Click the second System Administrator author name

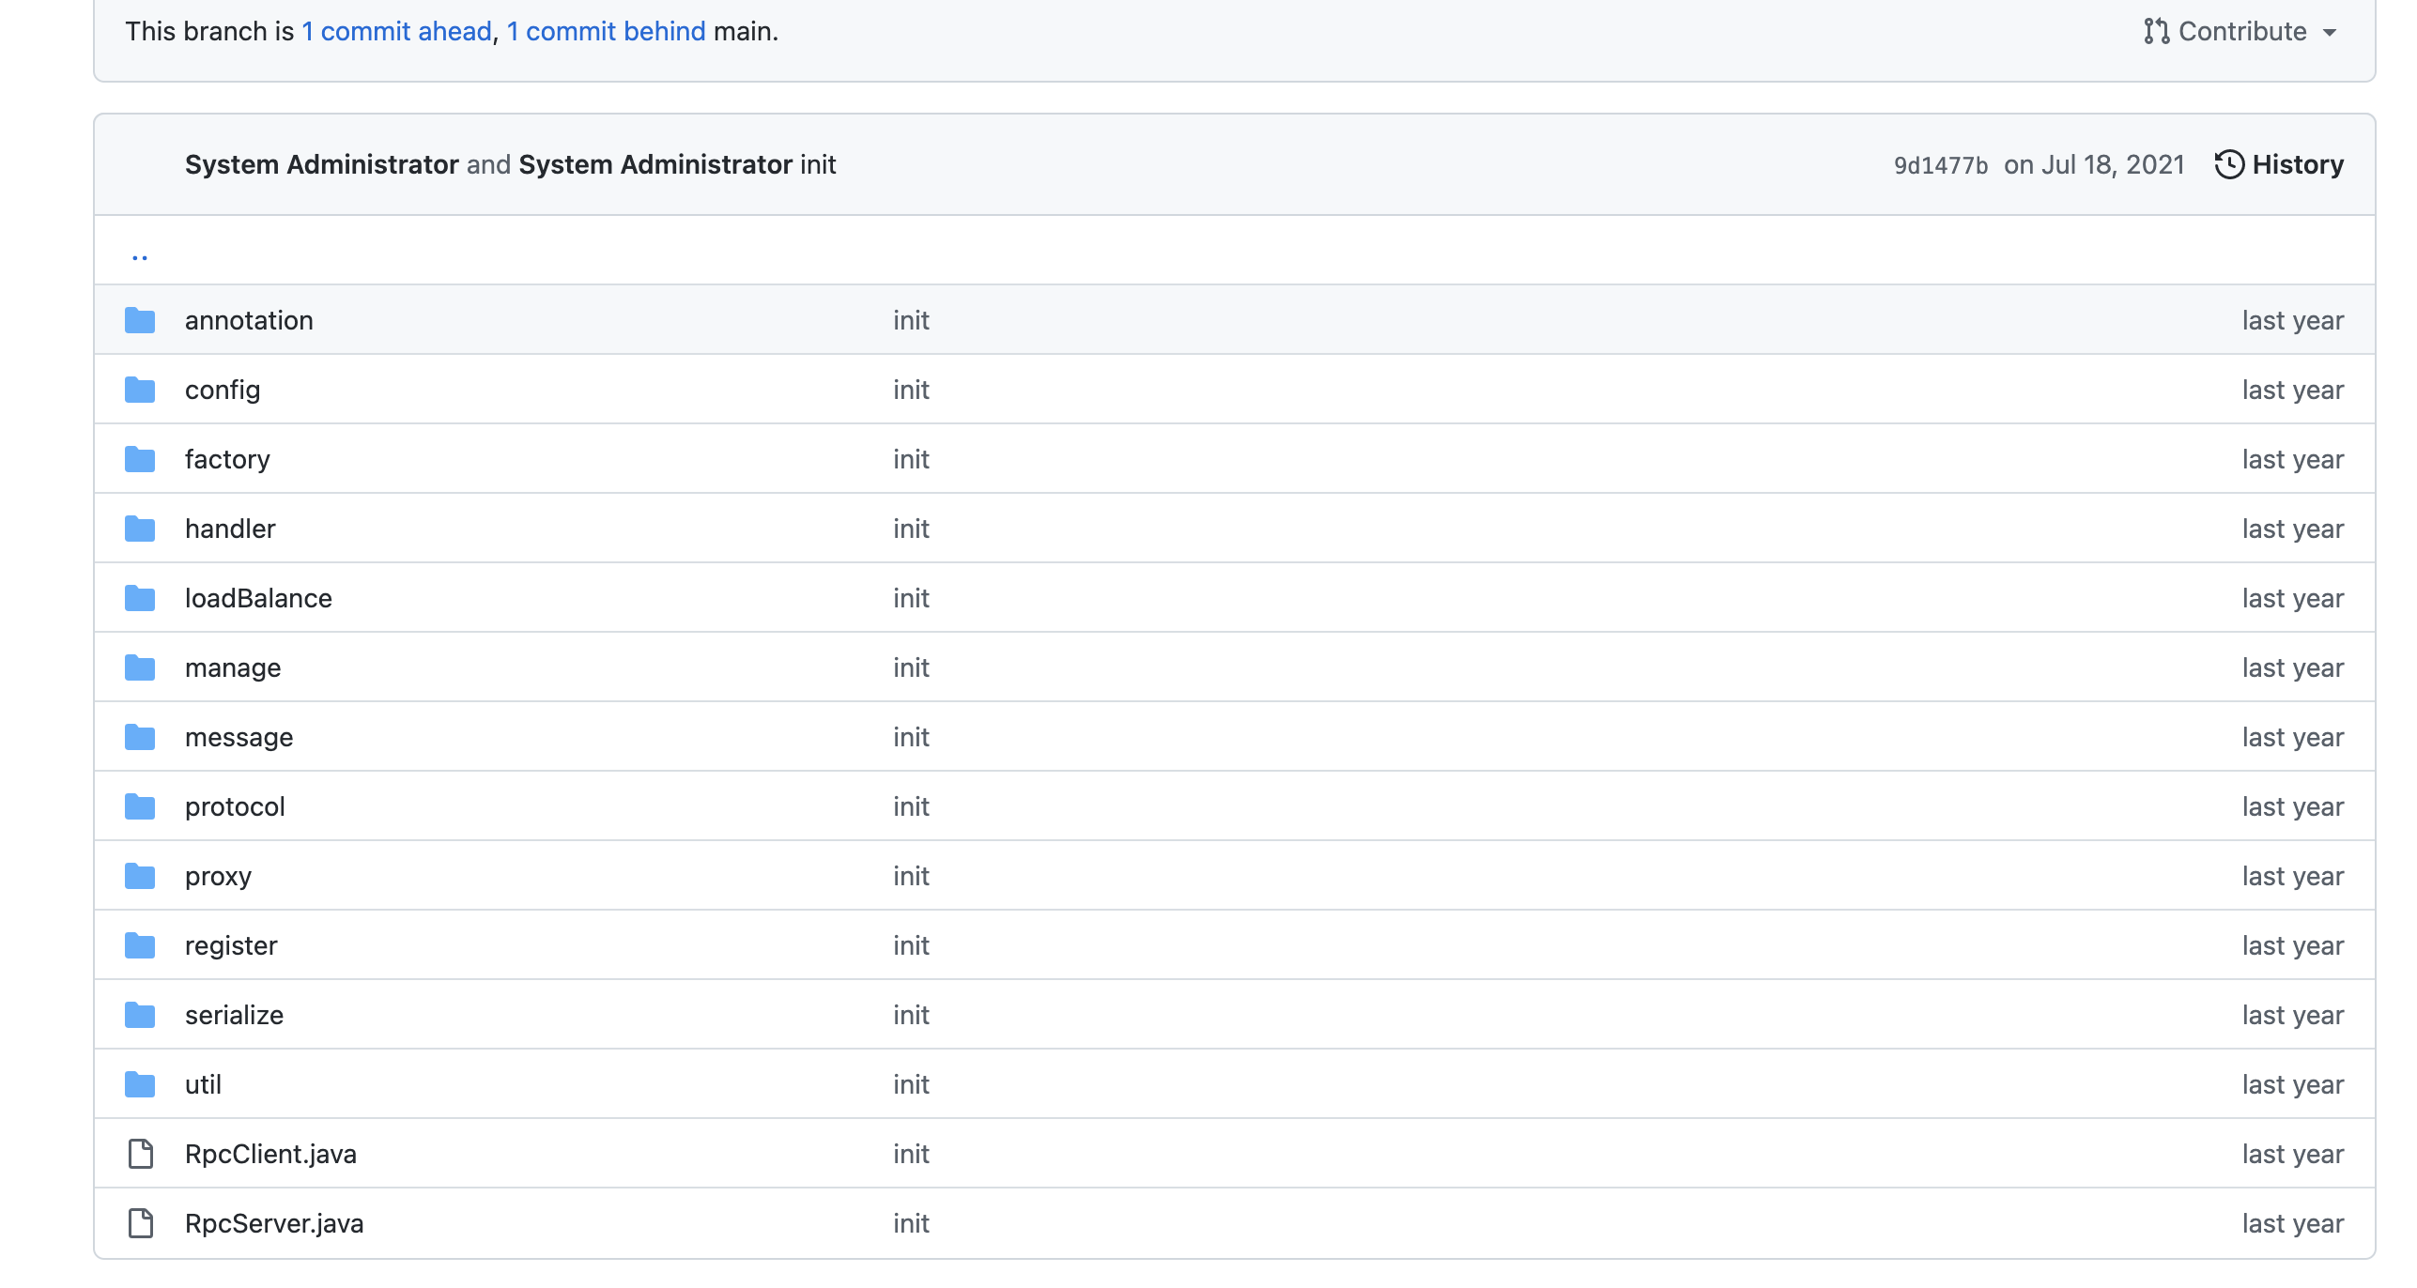655,164
